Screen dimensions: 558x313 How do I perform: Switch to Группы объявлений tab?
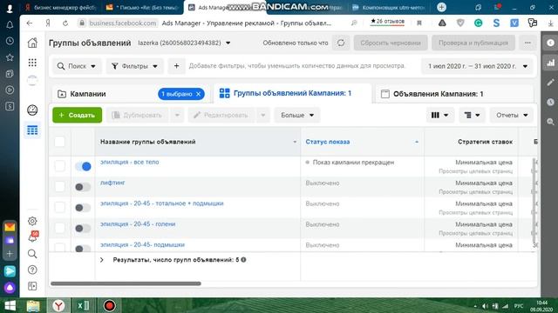coord(292,93)
